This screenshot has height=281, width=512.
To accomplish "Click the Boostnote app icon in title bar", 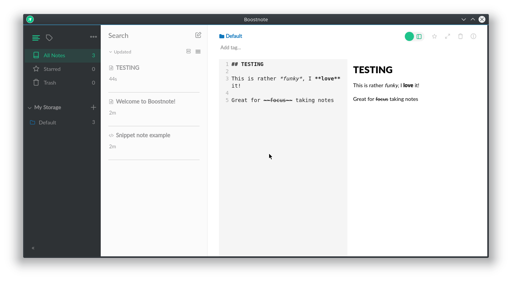I will (30, 19).
